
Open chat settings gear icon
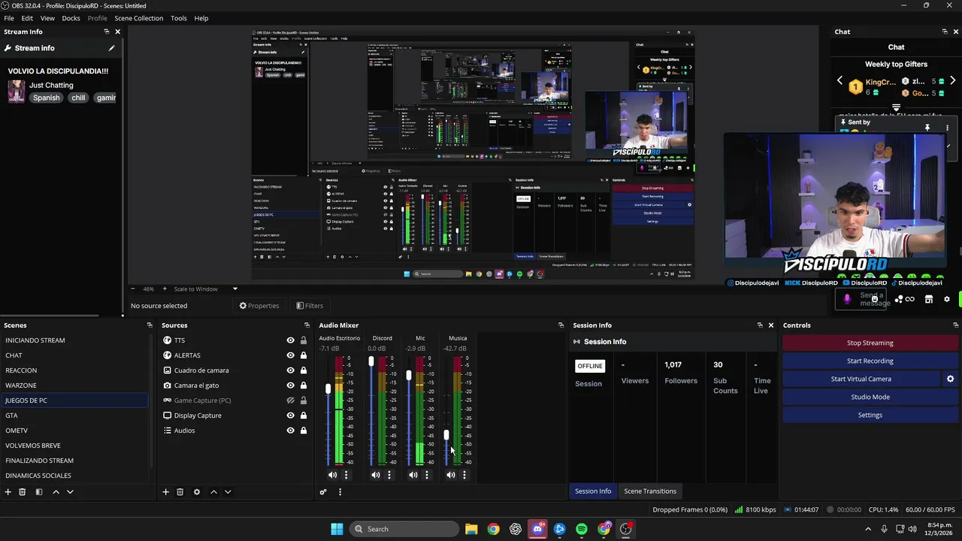pyautogui.click(x=946, y=299)
